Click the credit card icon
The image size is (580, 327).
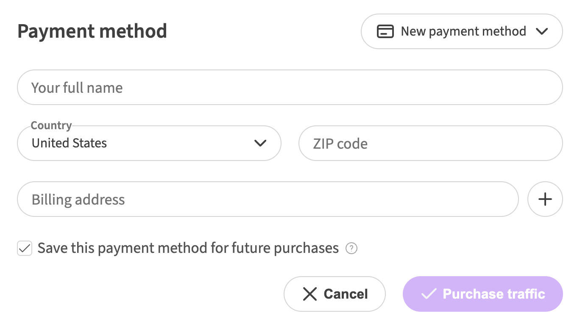coord(385,32)
